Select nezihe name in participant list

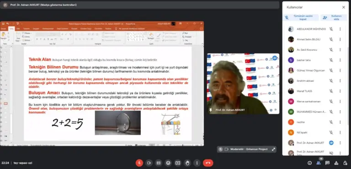[301, 122]
